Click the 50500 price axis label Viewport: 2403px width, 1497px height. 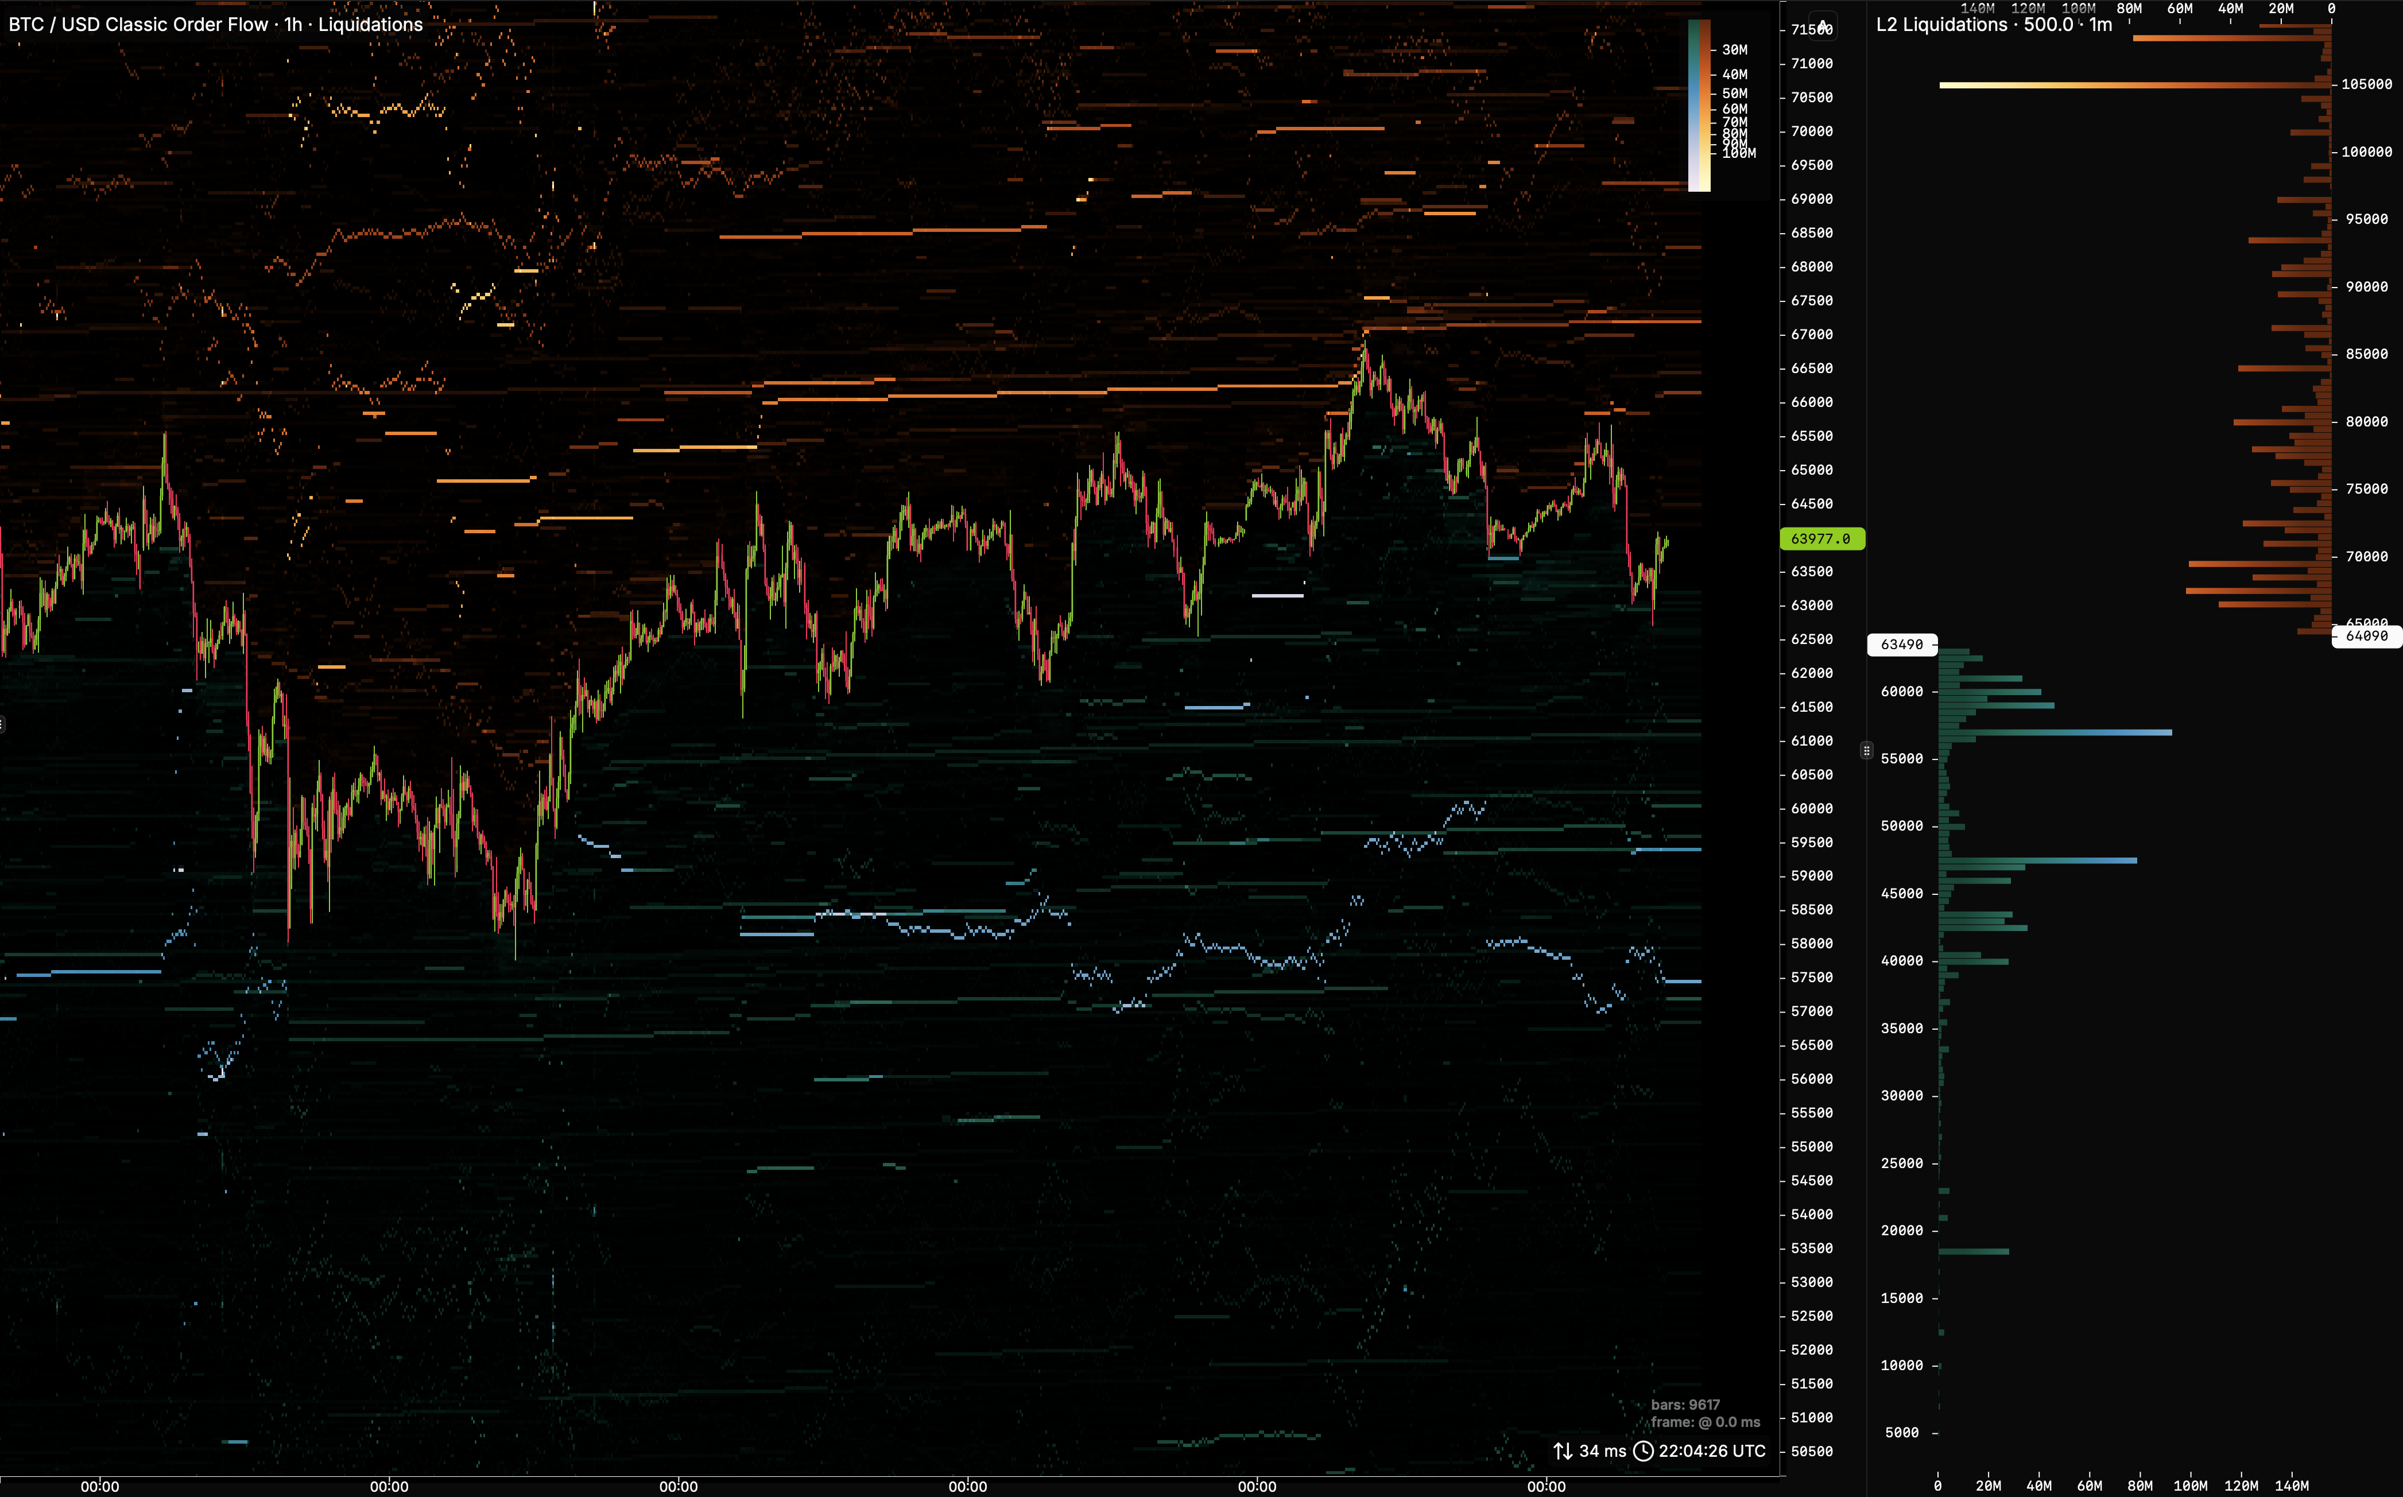(x=1812, y=1452)
